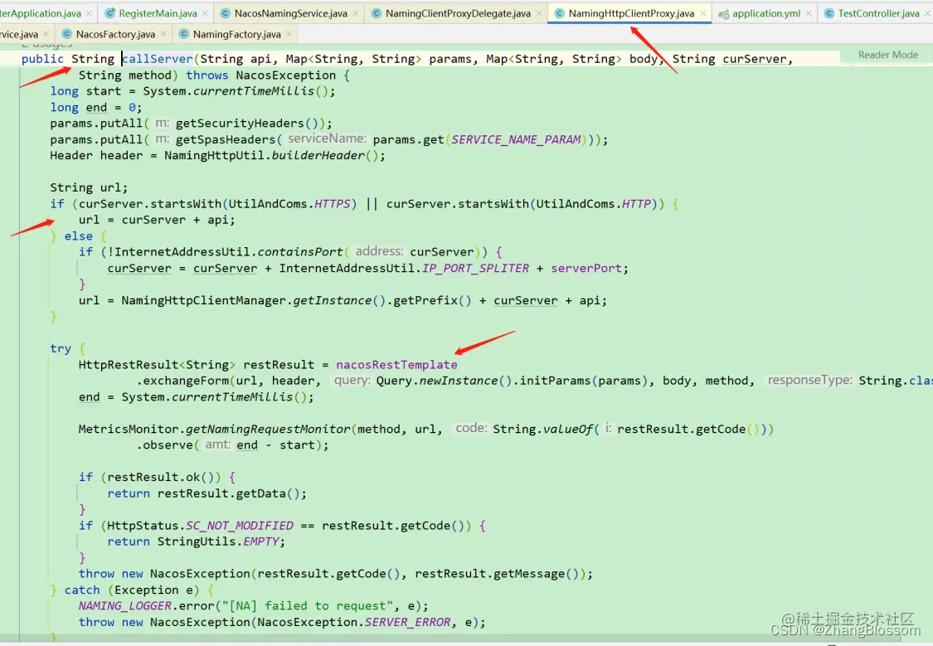Close the NamingFactory.java tab
Viewport: 933px width, 646px height.
(289, 35)
